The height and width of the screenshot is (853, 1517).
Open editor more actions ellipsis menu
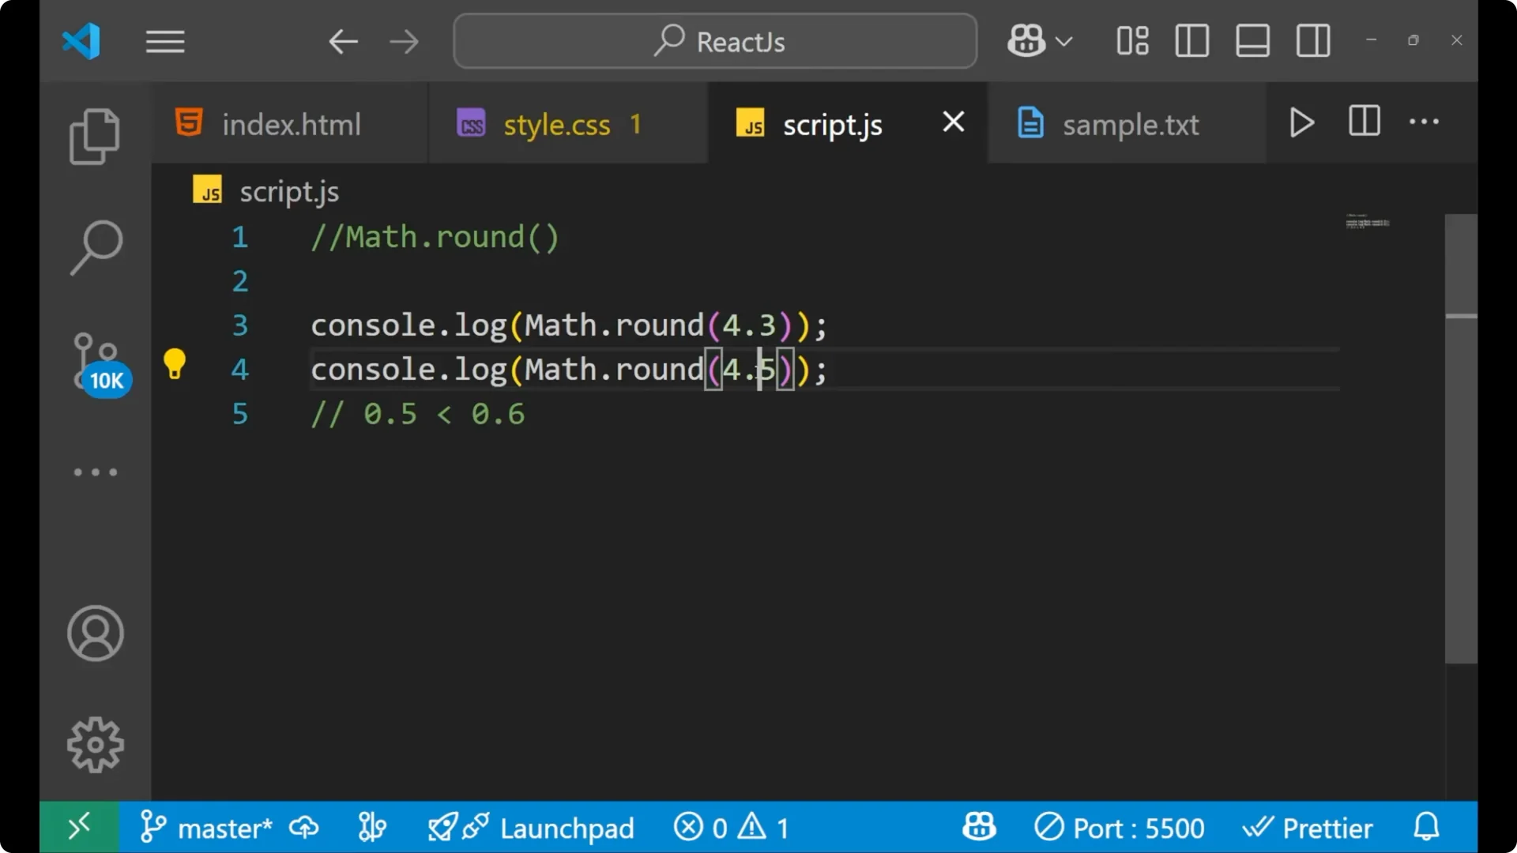(x=1424, y=122)
